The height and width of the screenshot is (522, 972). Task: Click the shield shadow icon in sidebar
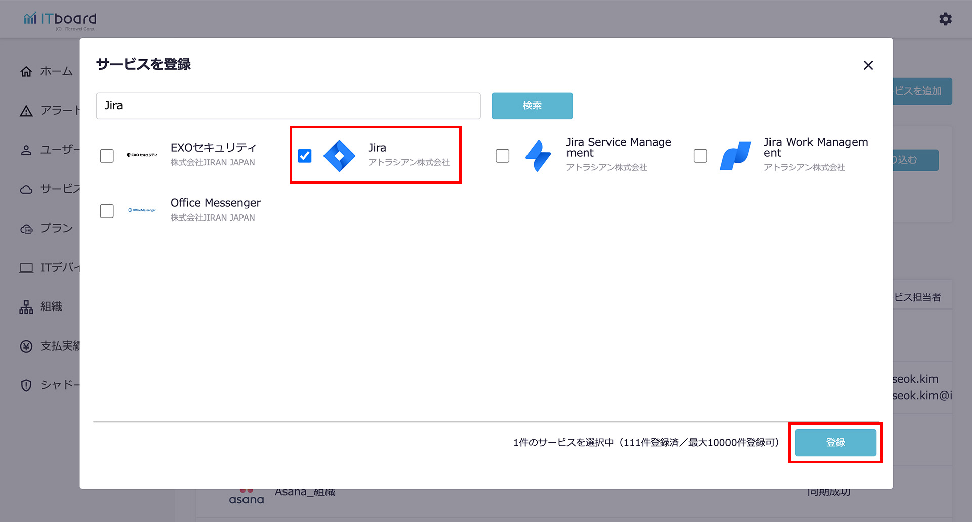(26, 385)
